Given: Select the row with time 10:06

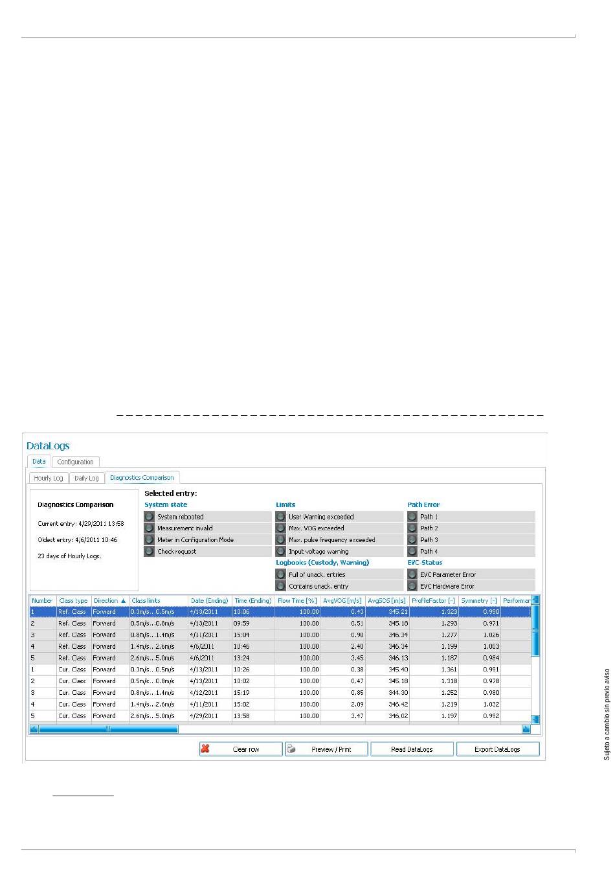Looking at the screenshot, I should tap(280, 612).
